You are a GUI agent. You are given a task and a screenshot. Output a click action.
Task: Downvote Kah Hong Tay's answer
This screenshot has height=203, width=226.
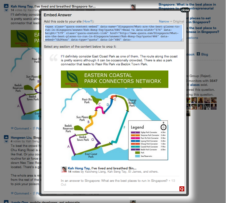[x=6, y=10]
